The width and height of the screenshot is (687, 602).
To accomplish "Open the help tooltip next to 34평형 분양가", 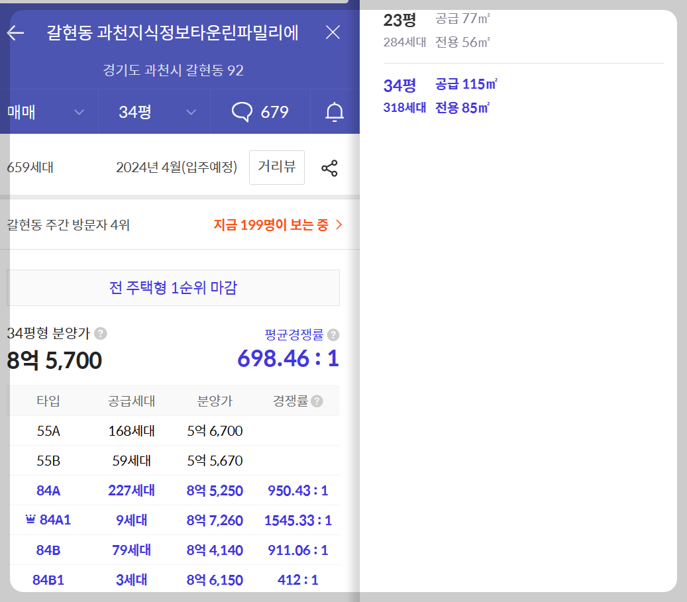I will point(101,334).
